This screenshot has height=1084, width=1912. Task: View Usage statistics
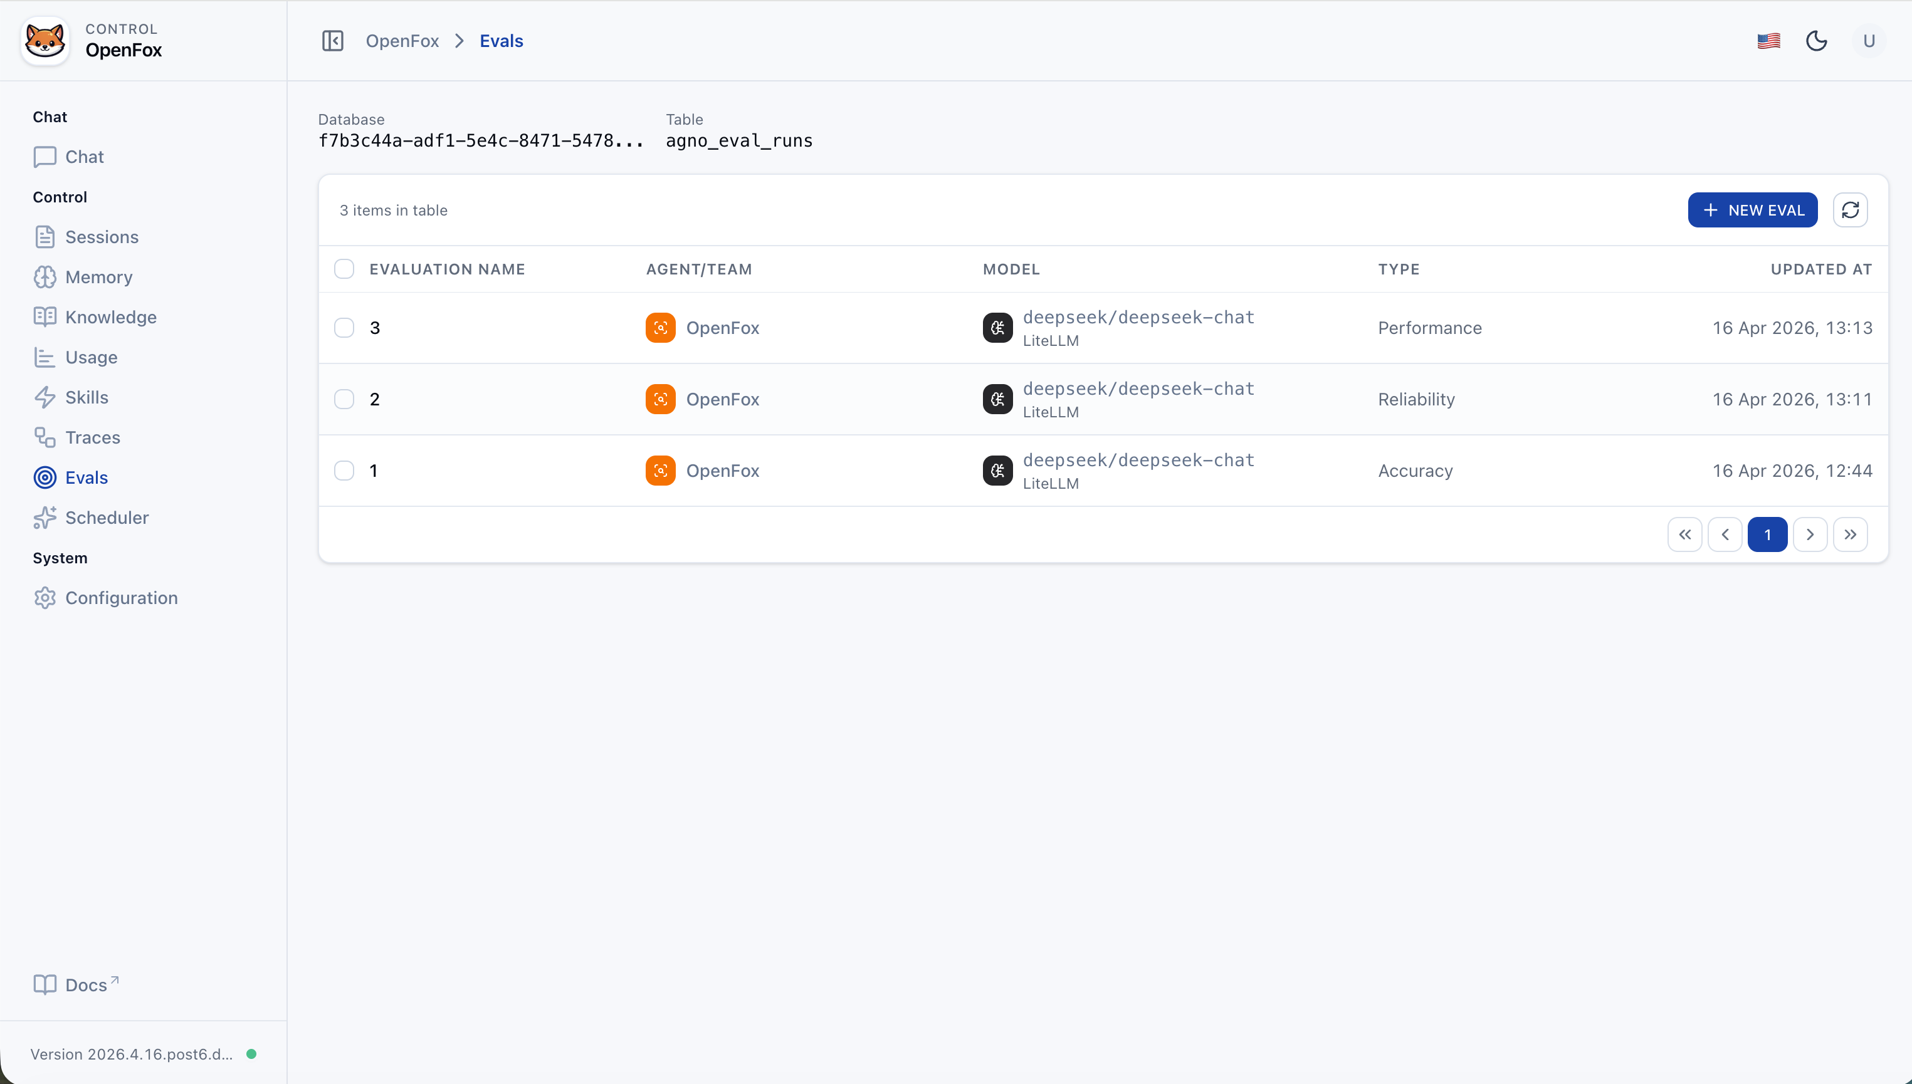click(91, 357)
